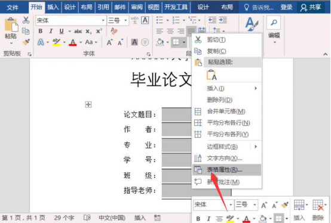Viewport: 331px width, 223px height.
Task: Click the bullet list icon
Action: [160, 20]
